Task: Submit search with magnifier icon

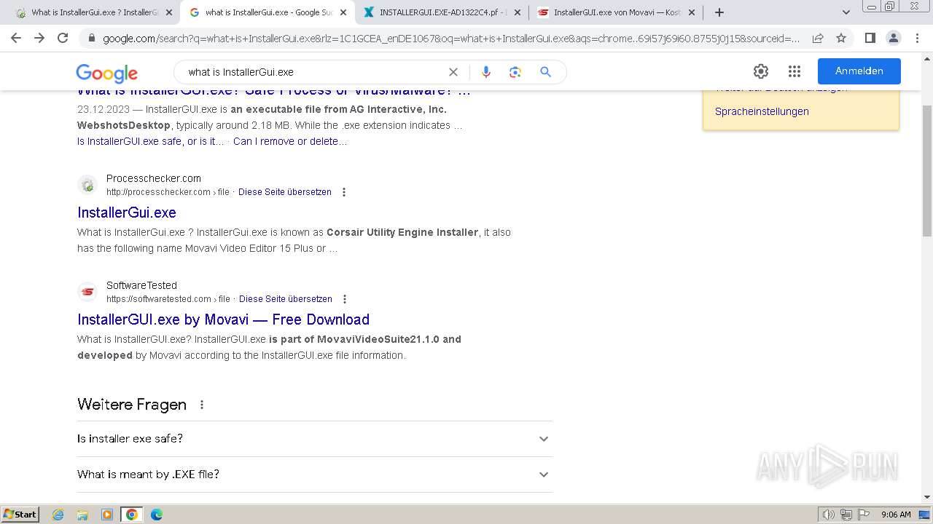Action: [x=545, y=72]
